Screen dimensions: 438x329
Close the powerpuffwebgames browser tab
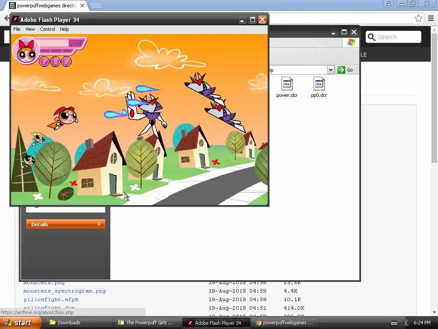[x=82, y=6]
